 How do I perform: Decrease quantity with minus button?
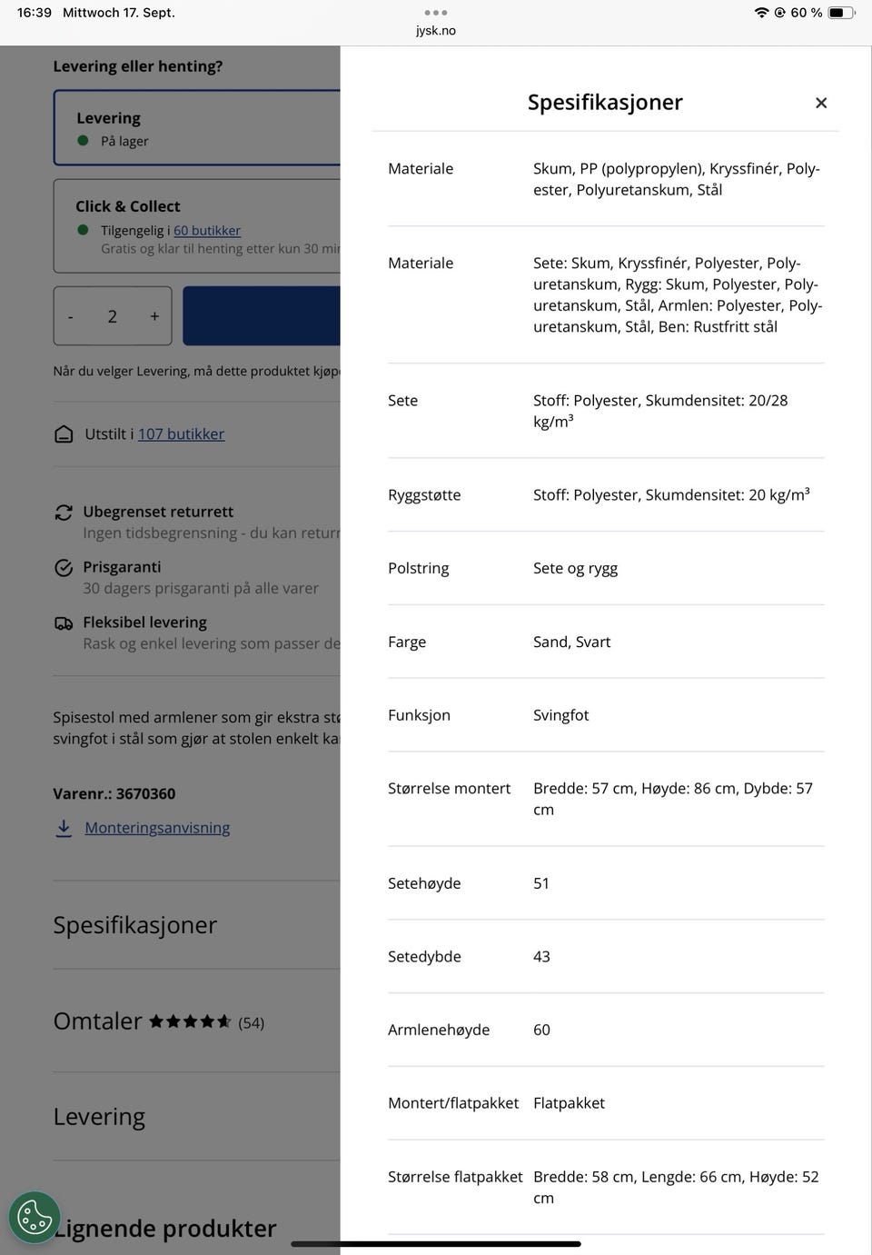(71, 316)
